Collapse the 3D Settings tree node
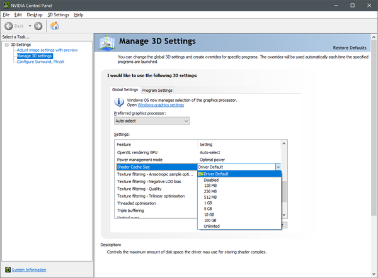The image size is (378, 278). pos(6,45)
